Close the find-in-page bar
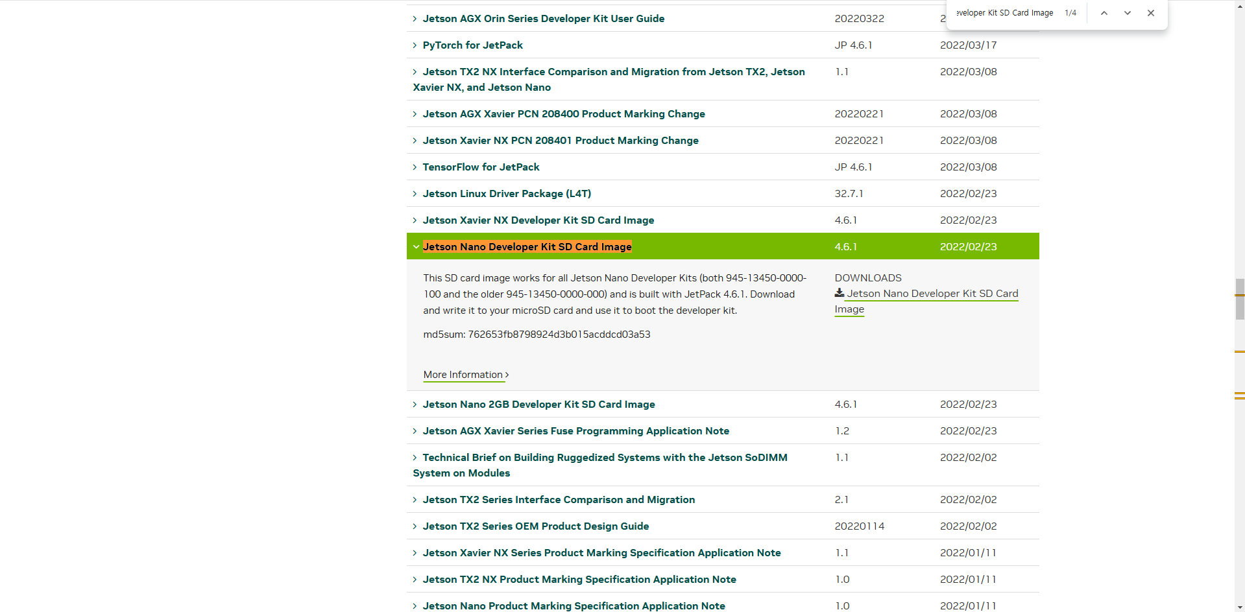The width and height of the screenshot is (1245, 612). pyautogui.click(x=1151, y=13)
